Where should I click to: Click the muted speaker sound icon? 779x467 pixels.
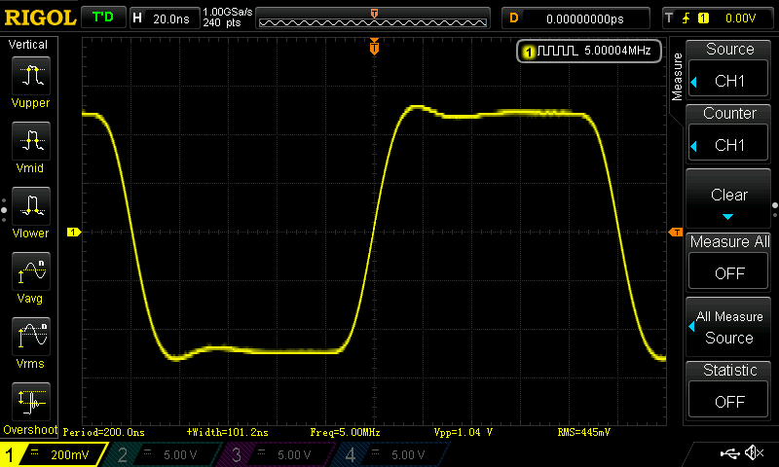[x=755, y=452]
